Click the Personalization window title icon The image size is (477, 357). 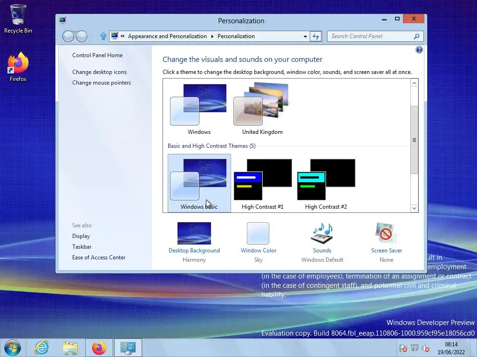tap(63, 20)
